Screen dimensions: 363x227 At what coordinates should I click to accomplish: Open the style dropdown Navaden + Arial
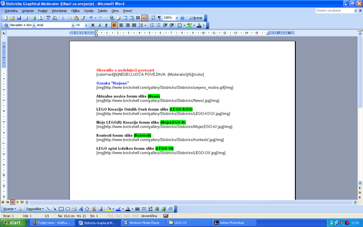(34, 25)
